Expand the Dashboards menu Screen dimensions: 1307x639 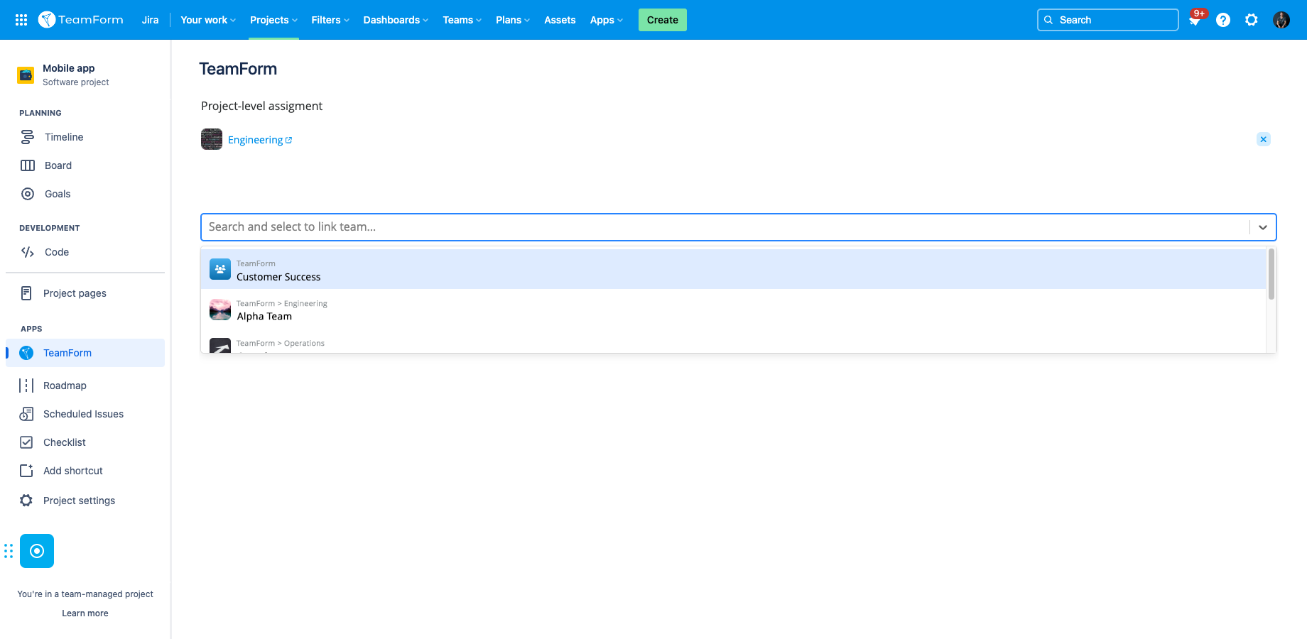(396, 20)
